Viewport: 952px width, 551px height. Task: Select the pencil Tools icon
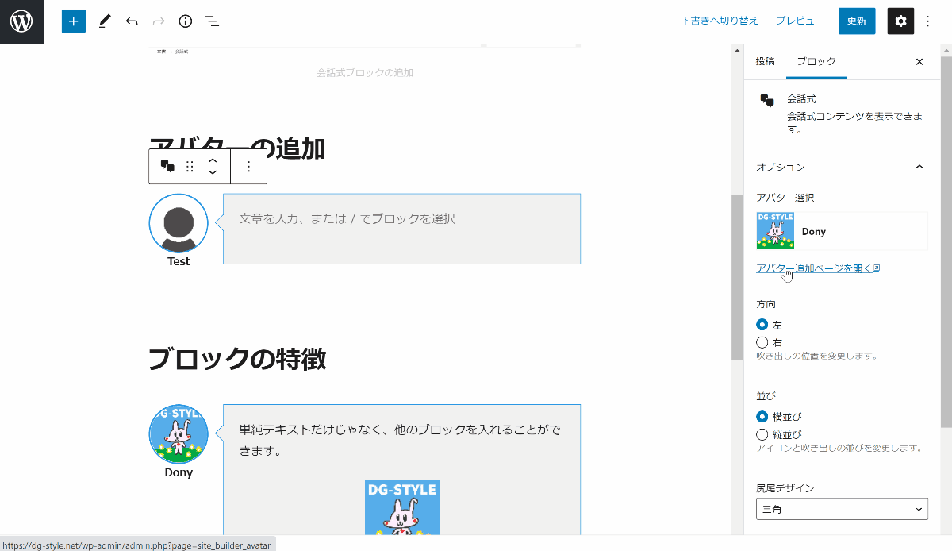105,21
